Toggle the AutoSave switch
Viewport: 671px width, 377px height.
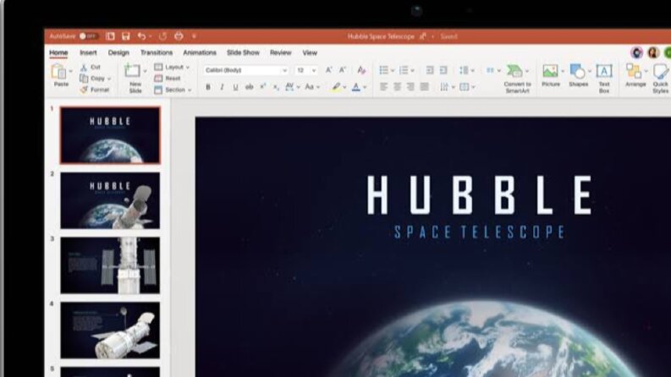point(89,36)
